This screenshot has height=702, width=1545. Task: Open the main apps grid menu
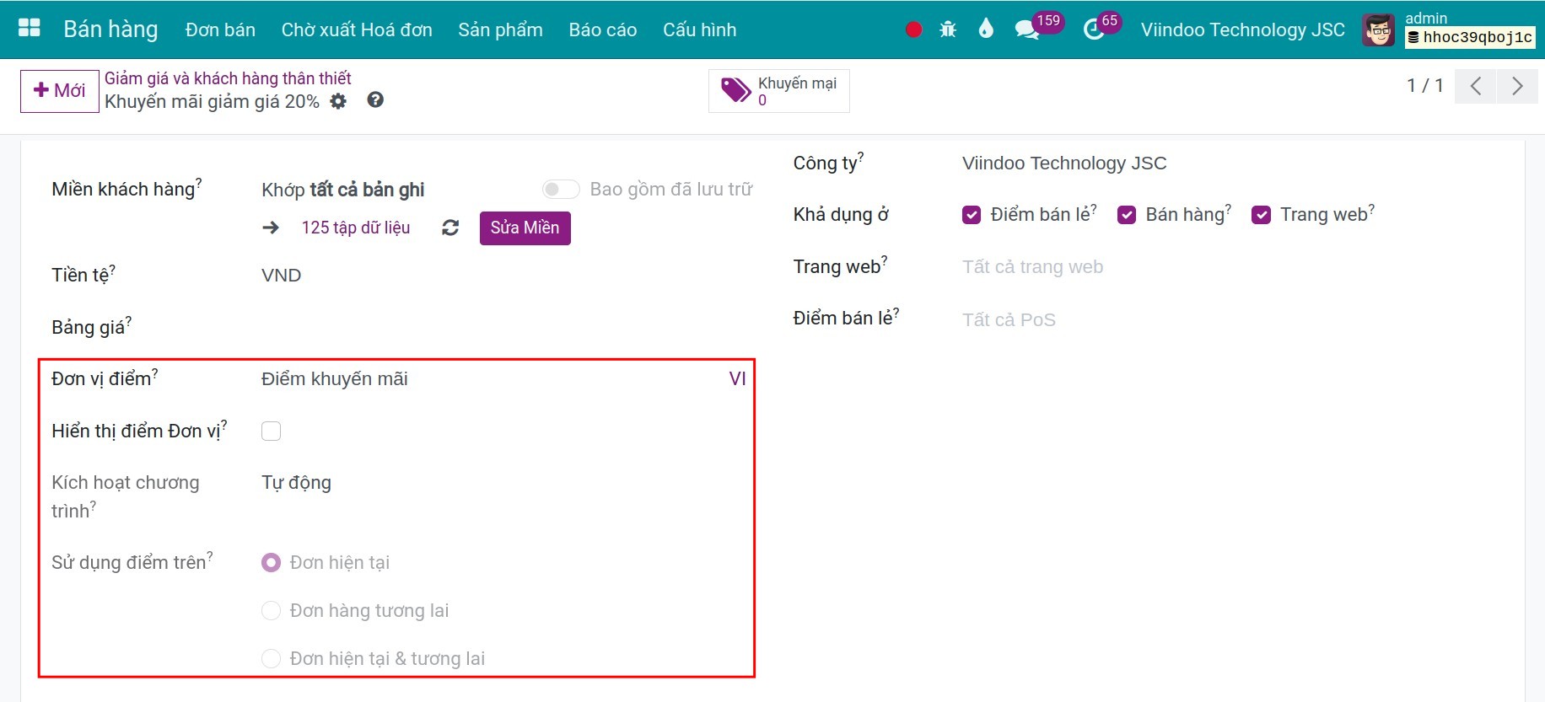30,28
